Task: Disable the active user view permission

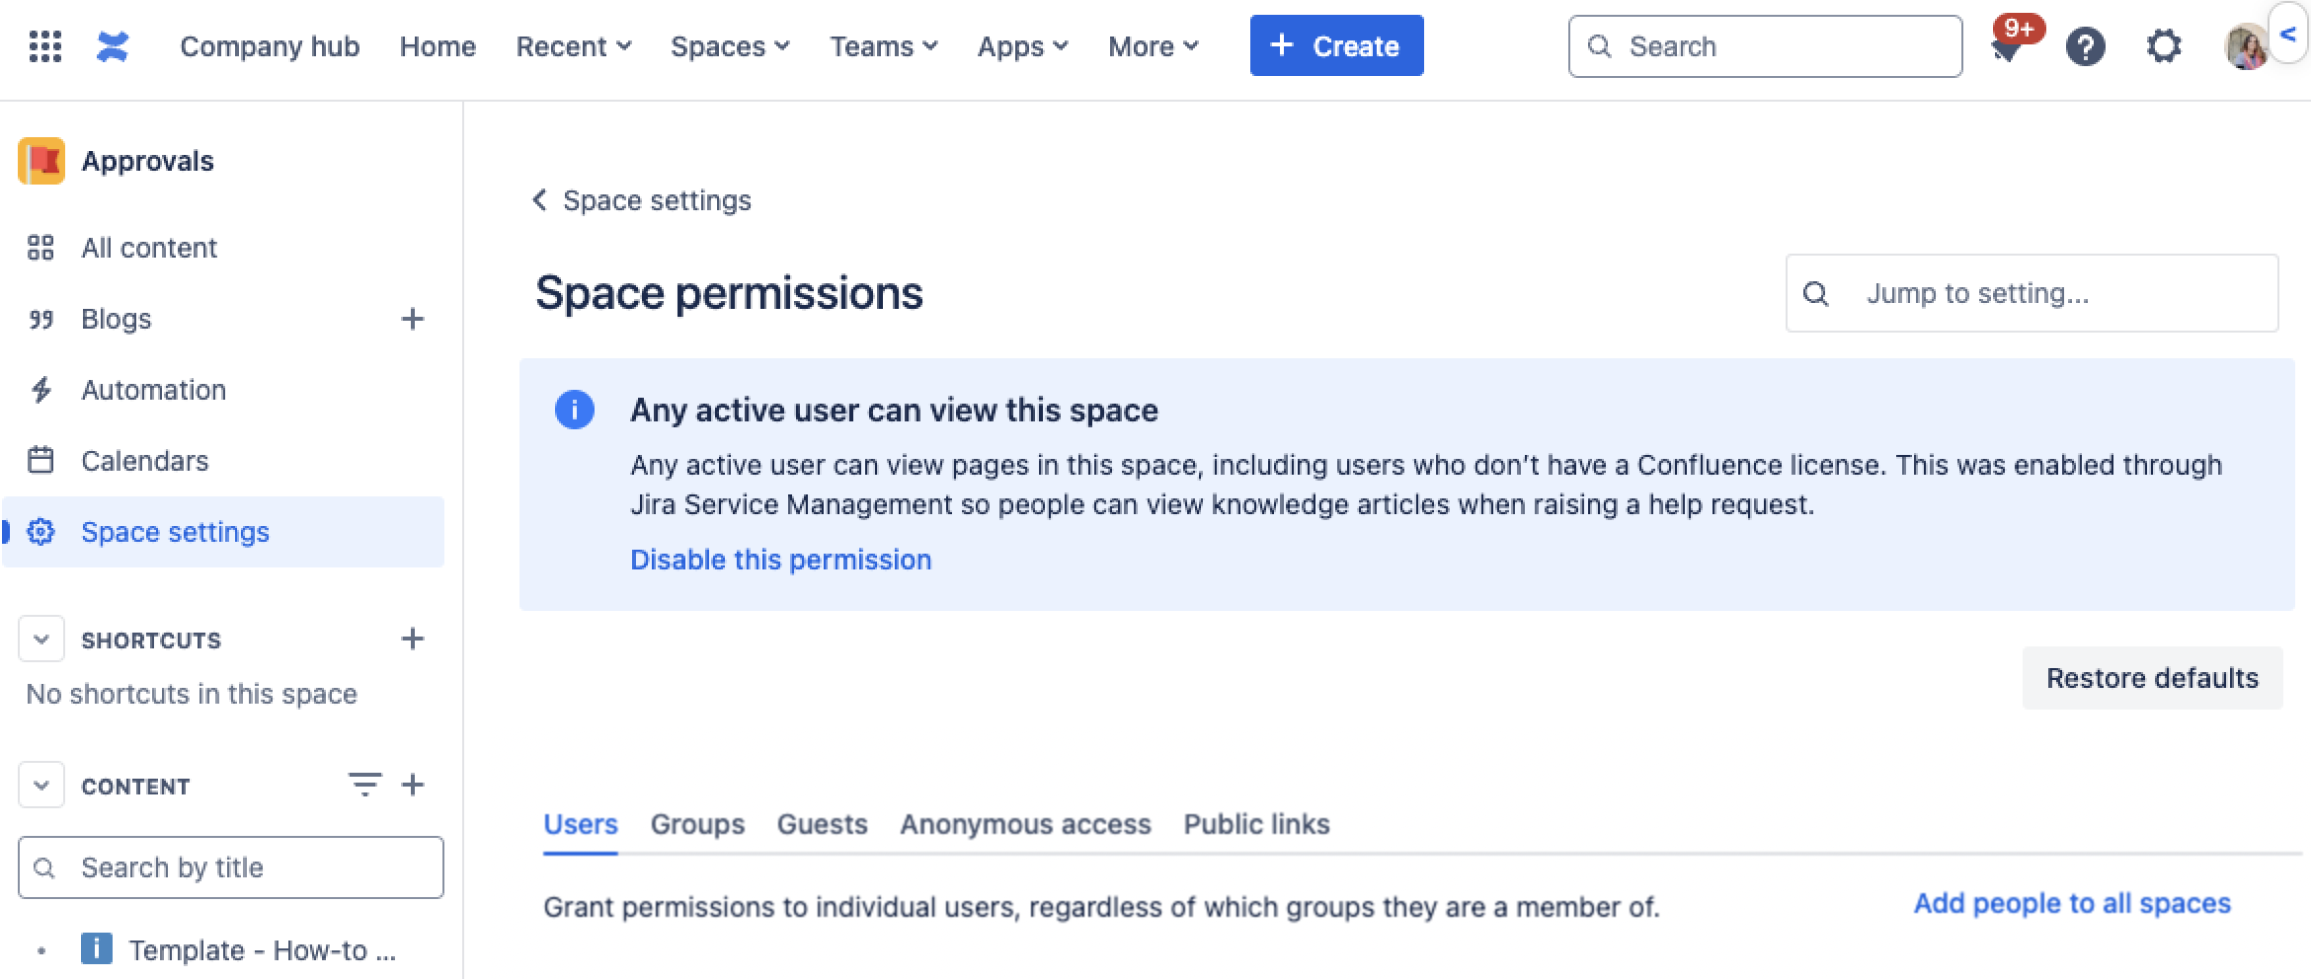Action: point(780,560)
